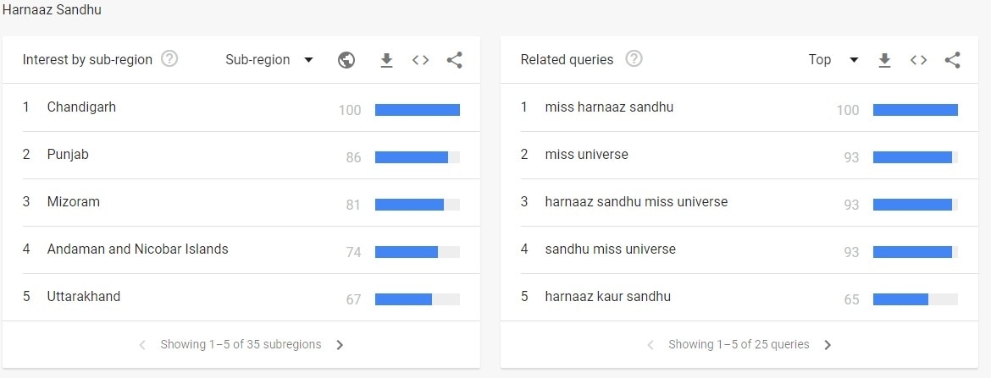
Task: Expand the Top queries dropdown
Action: coord(833,60)
